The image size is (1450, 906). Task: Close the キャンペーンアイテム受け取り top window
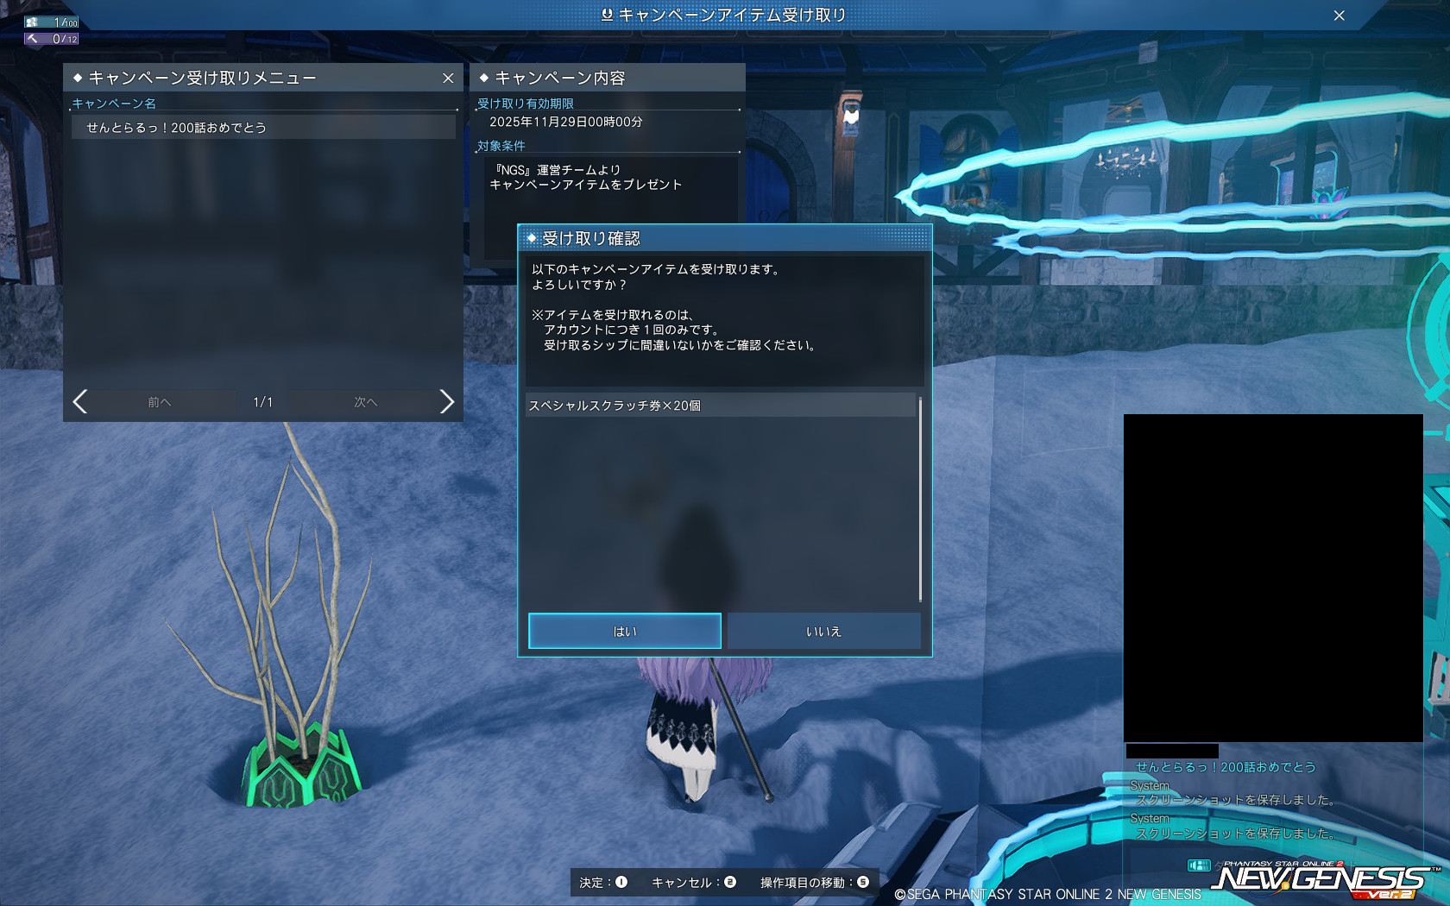tap(1339, 16)
